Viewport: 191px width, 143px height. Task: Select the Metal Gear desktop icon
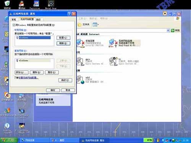click(x=51, y=5)
